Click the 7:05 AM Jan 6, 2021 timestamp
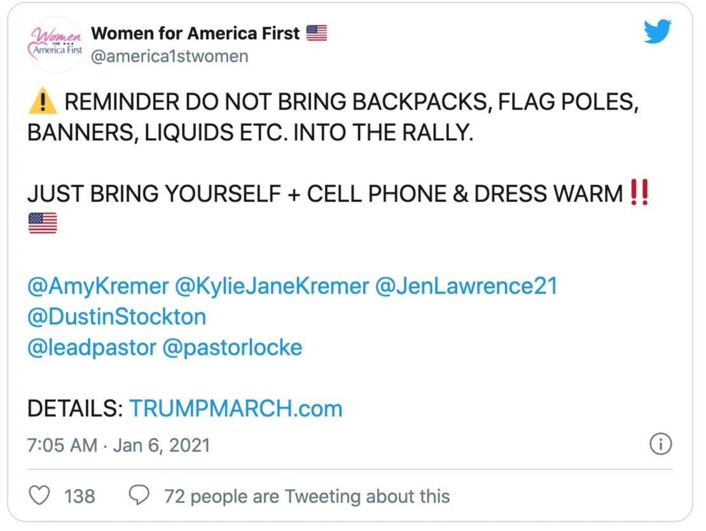This screenshot has height=531, width=706. (118, 444)
